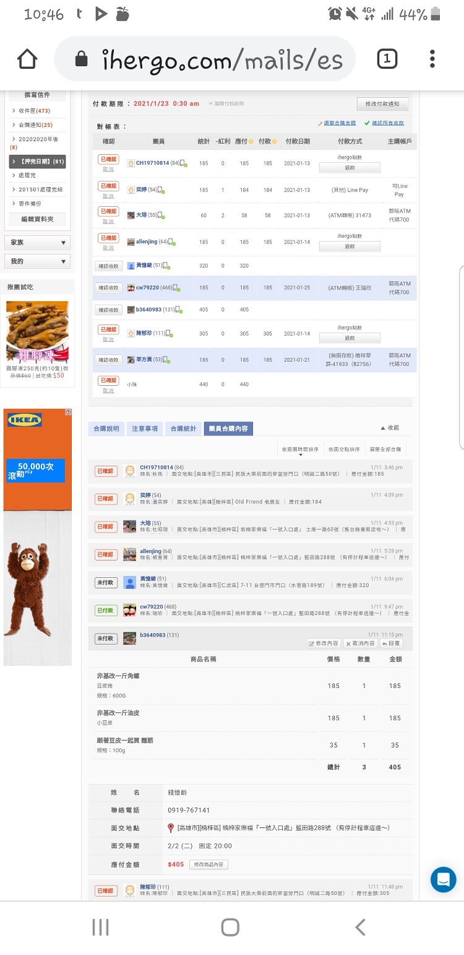Select the 團員合購內容 tab
Image resolution: width=464 pixels, height=955 pixels.
pos(228,429)
